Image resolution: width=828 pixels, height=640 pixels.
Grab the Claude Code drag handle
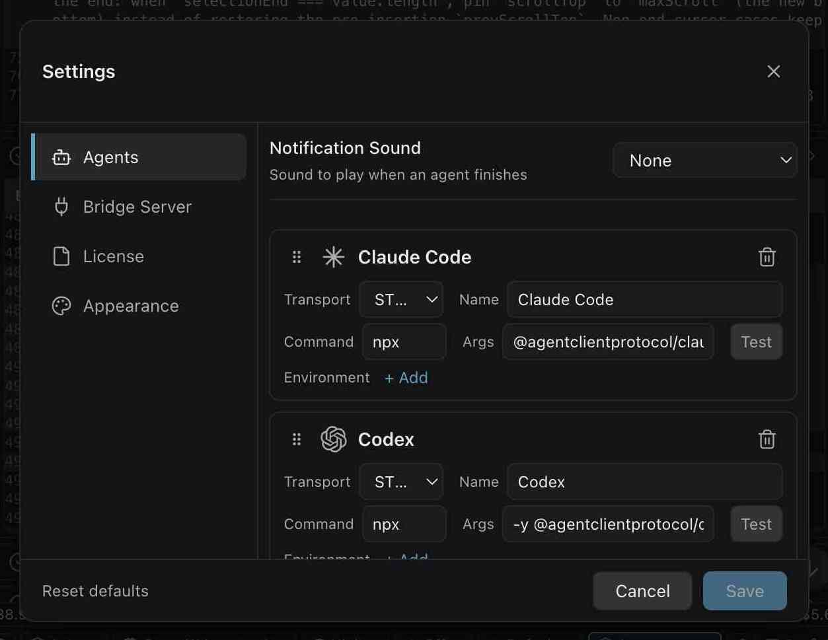coord(297,257)
